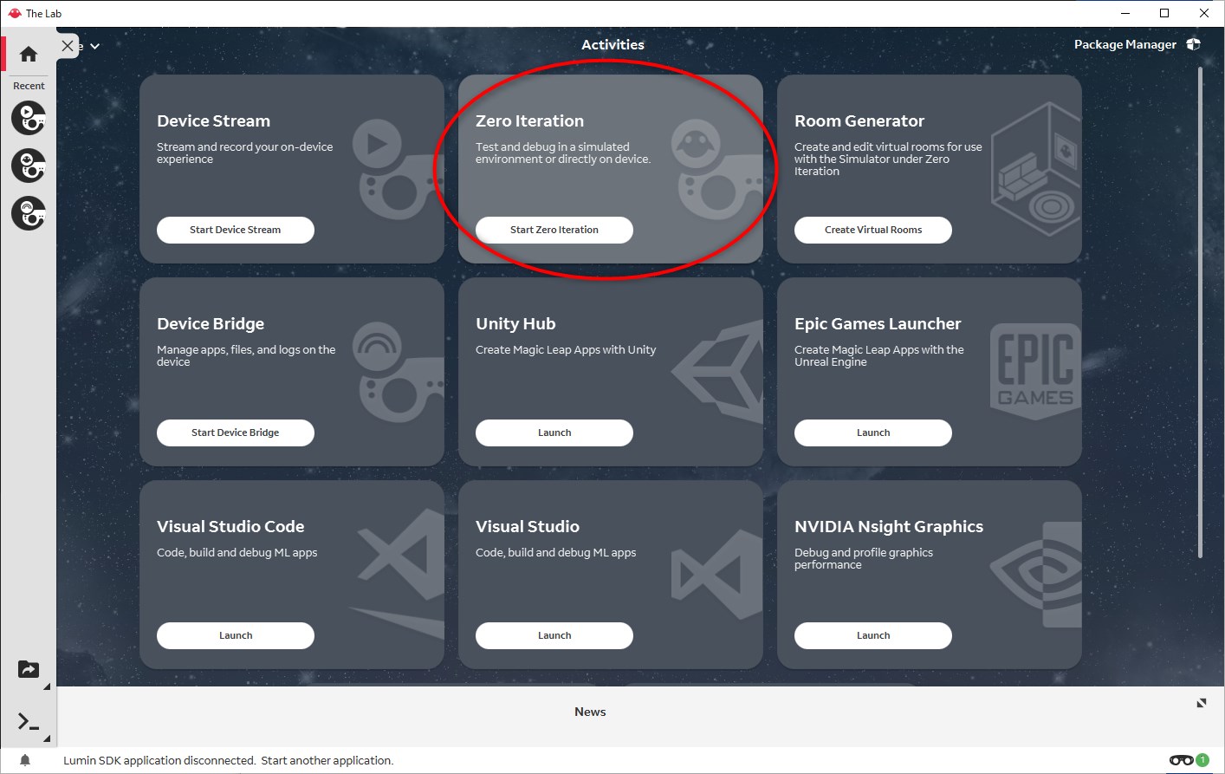
Task: Click the Device Stream card title
Action: 213,120
